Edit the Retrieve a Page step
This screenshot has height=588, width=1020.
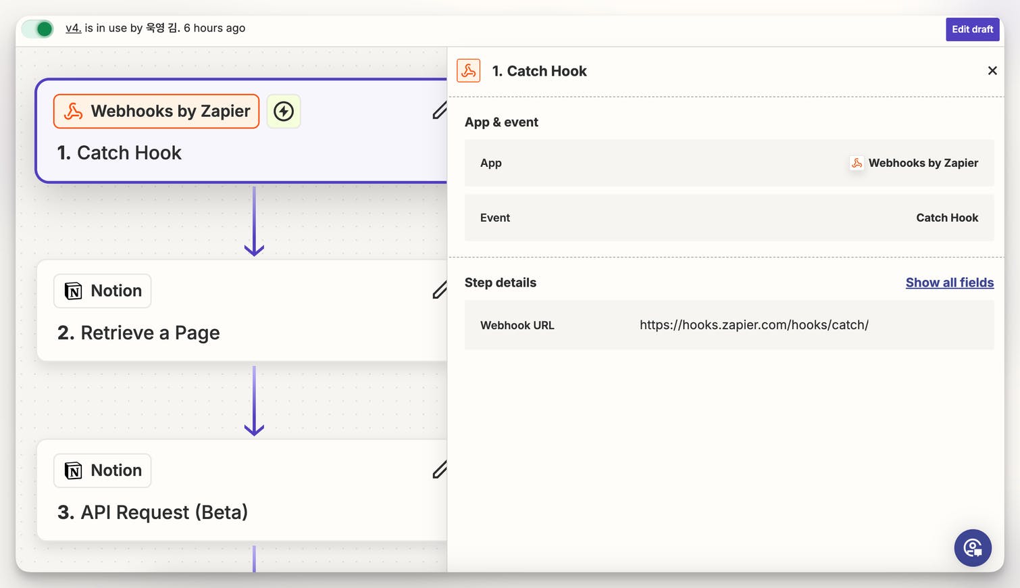[440, 291]
